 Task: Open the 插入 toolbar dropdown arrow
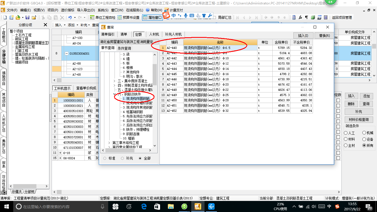(65, 25)
